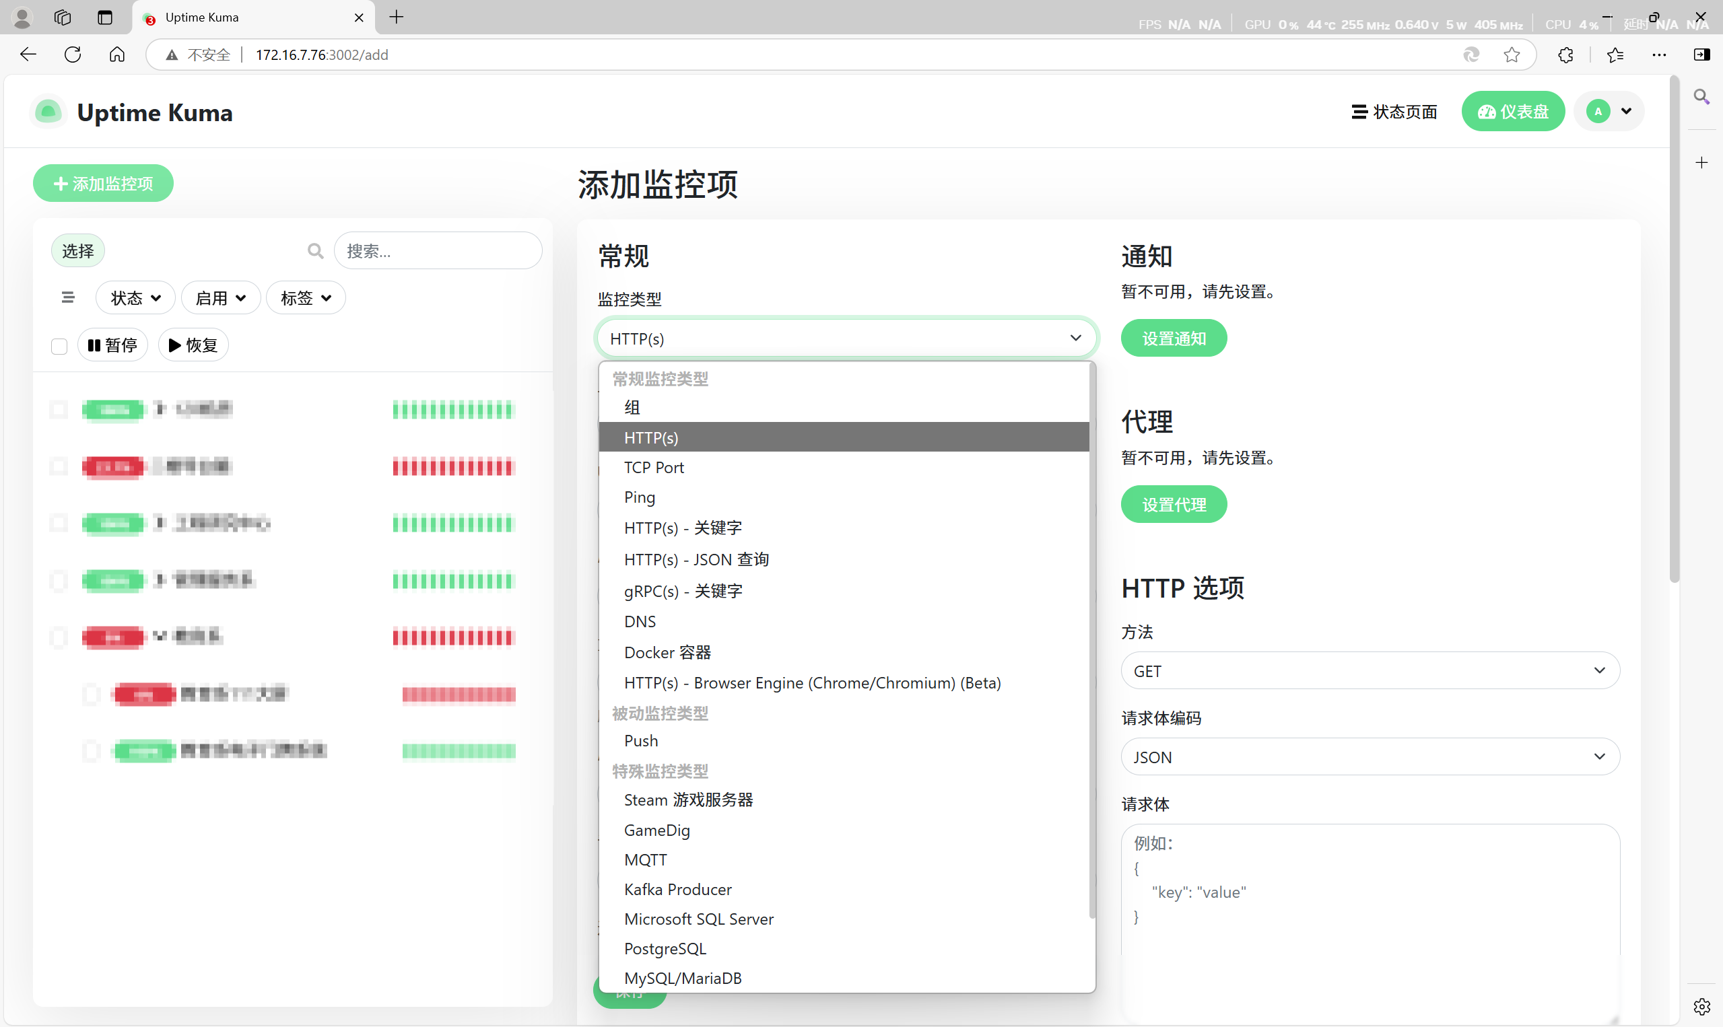Select GameDig monitor type

(844, 830)
